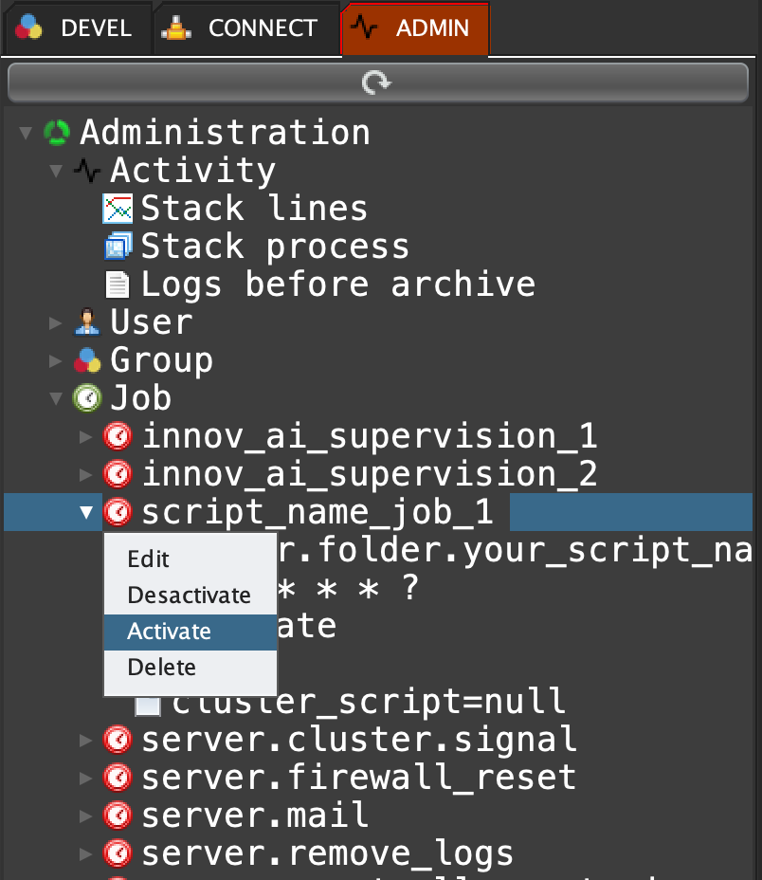This screenshot has height=880, width=762.
Task: Click the refresh button at top
Action: point(378,83)
